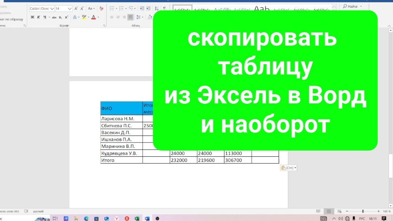The width and height of the screenshot is (393, 221).
Task: Click the shading paint bucket icon
Action: click(150, 17)
